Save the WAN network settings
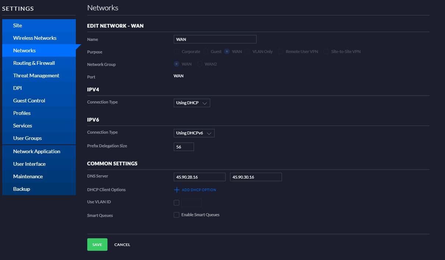 tap(97, 245)
